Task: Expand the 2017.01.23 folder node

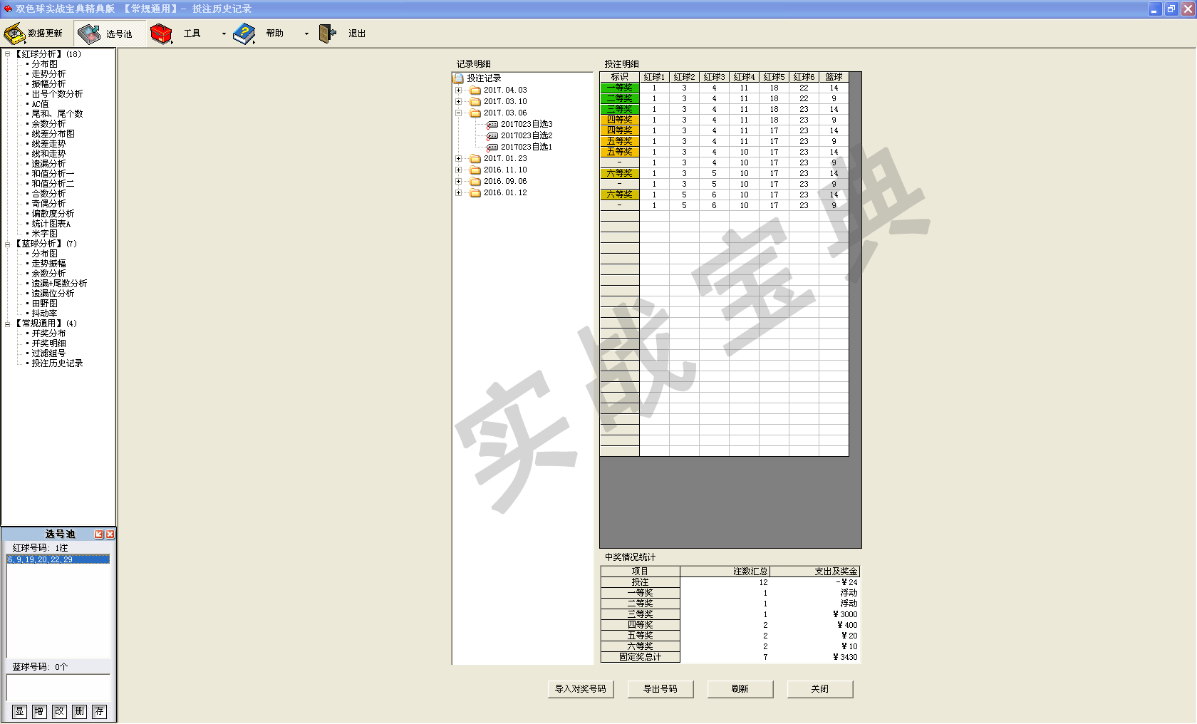Action: click(458, 159)
